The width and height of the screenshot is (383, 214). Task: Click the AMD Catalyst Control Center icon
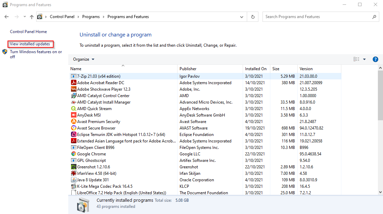tap(73, 95)
